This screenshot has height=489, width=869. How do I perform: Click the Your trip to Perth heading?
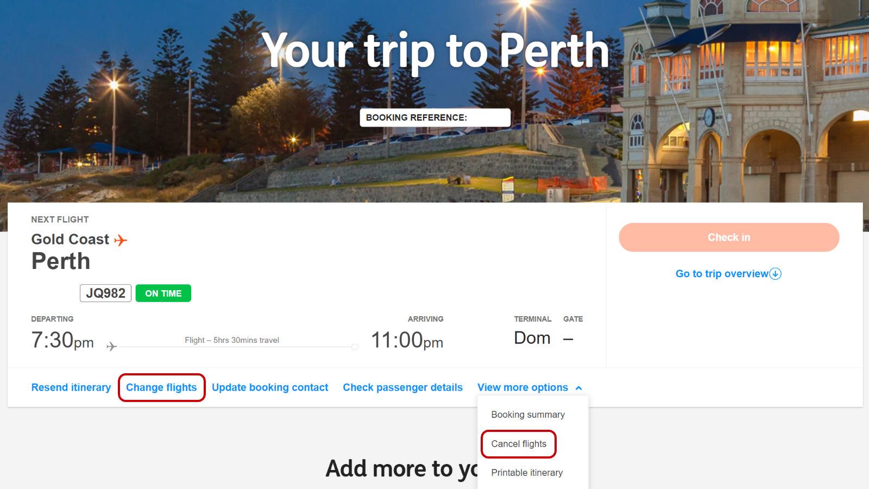click(435, 51)
